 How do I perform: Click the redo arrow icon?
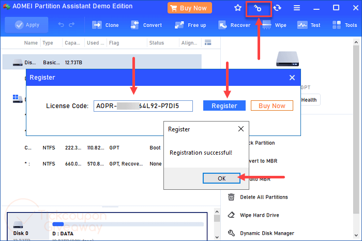72,25
